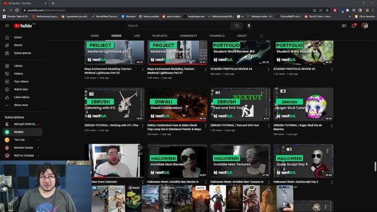Bookmark page with star icon
Screen dimensions: 377x212
tap(327, 11)
